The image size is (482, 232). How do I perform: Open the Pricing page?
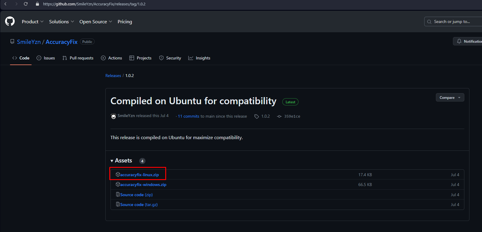(125, 21)
